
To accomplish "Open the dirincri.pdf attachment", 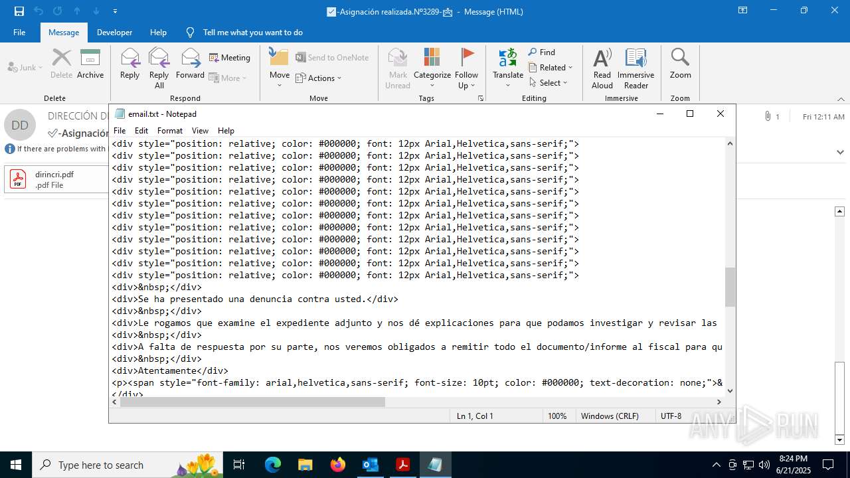I will 56,179.
